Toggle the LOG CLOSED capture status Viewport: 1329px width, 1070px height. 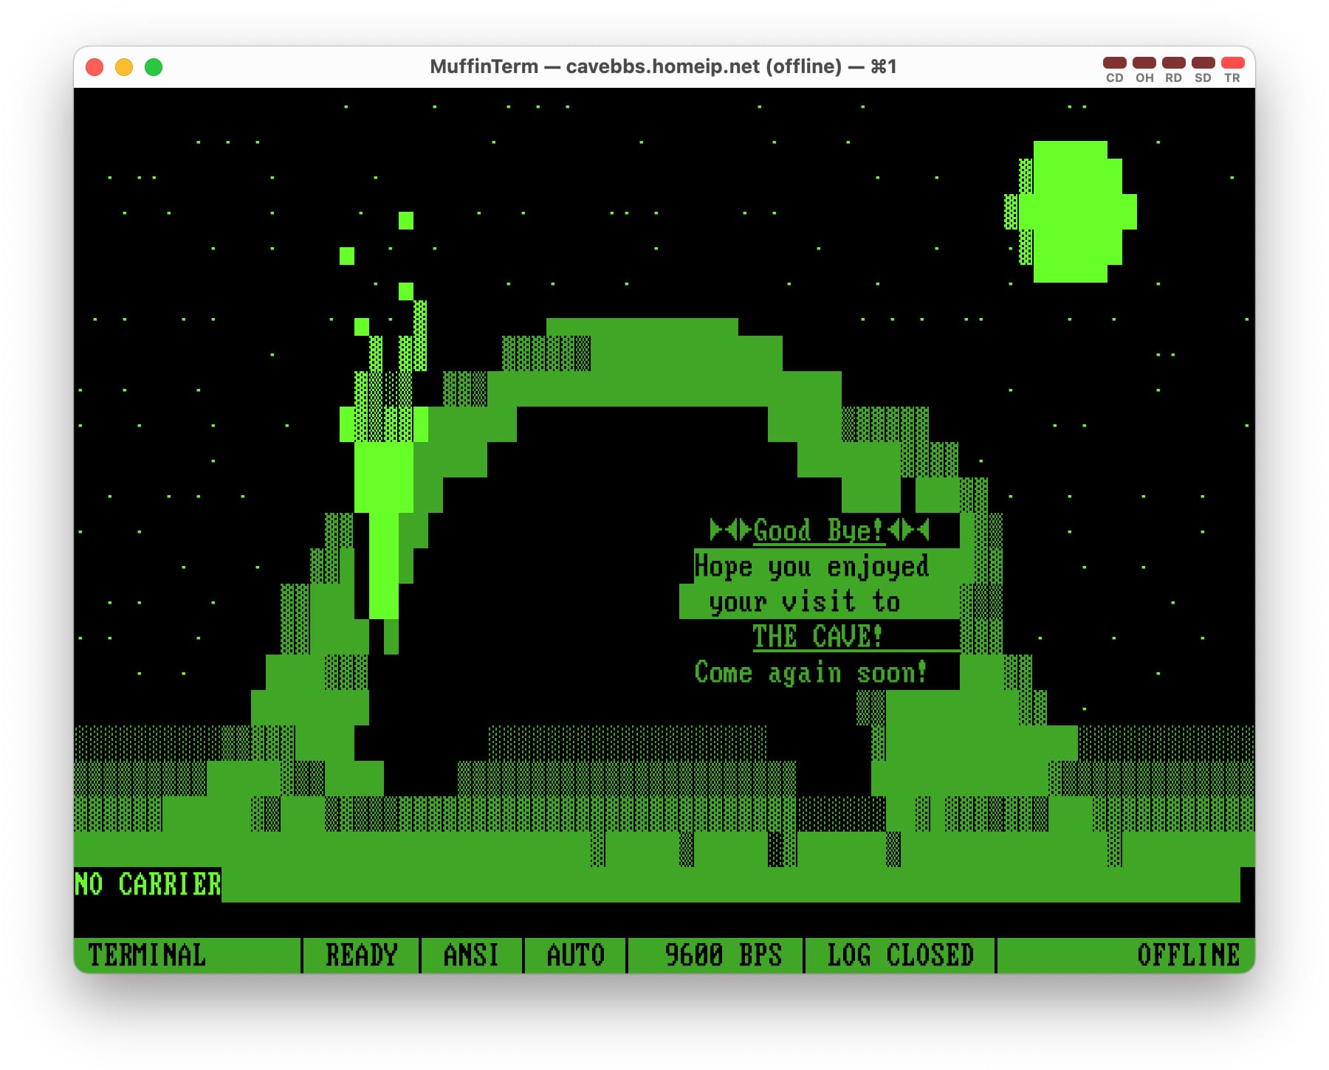tap(900, 956)
